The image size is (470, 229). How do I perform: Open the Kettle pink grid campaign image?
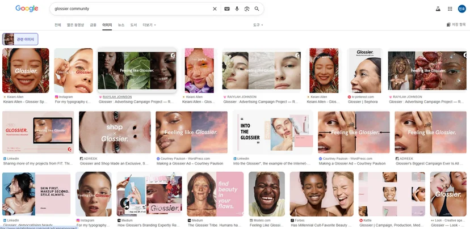392,194
